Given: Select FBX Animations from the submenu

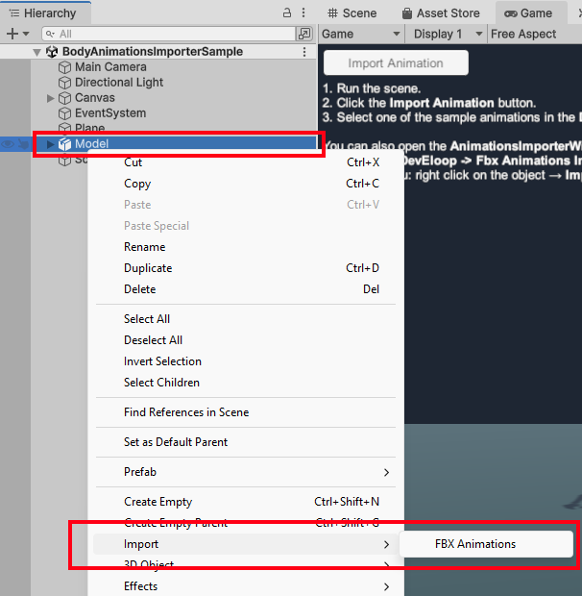Looking at the screenshot, I should tap(486, 544).
